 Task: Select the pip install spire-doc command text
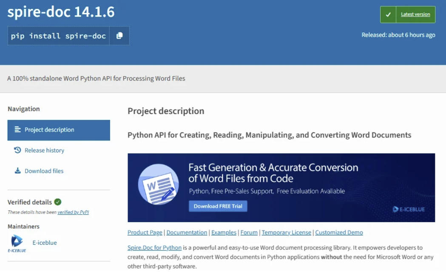(58, 36)
